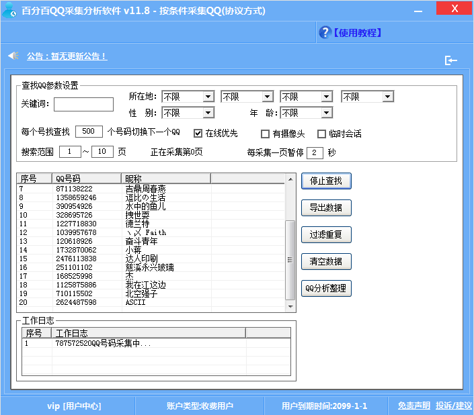This screenshot has width=474, height=415.
Task: Click the logout exit icon
Action: pos(450,60)
